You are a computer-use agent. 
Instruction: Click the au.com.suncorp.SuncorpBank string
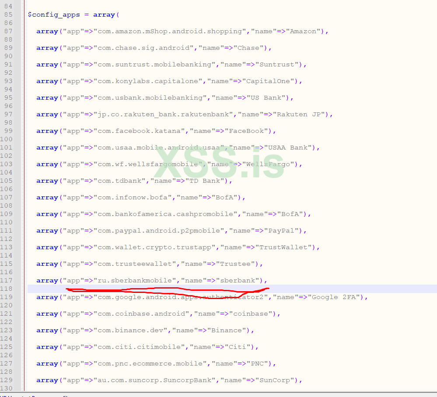(x=154, y=380)
